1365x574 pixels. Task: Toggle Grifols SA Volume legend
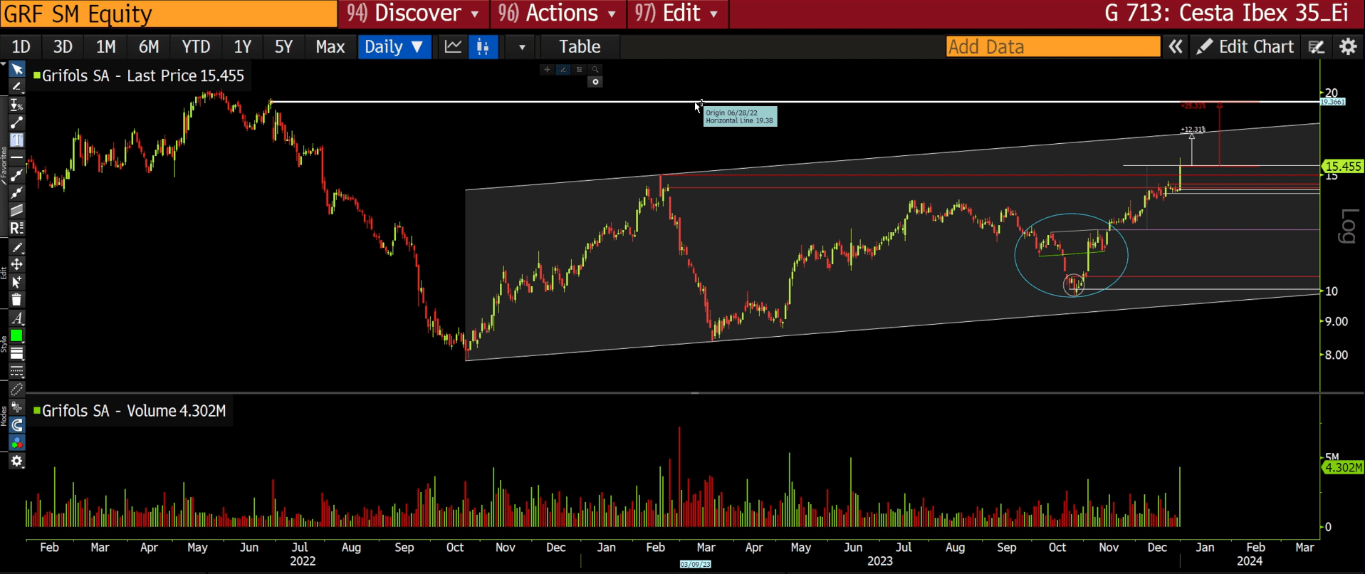130,411
